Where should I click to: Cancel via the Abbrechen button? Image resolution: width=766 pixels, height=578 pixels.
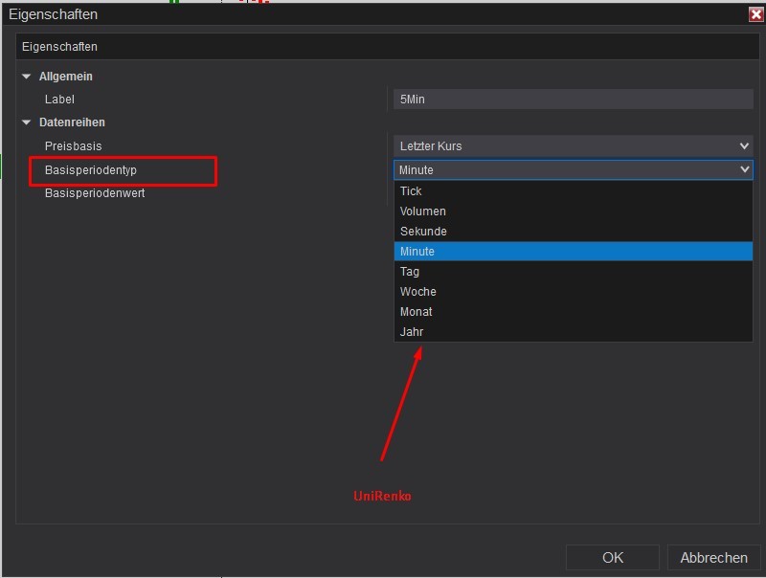click(x=713, y=558)
